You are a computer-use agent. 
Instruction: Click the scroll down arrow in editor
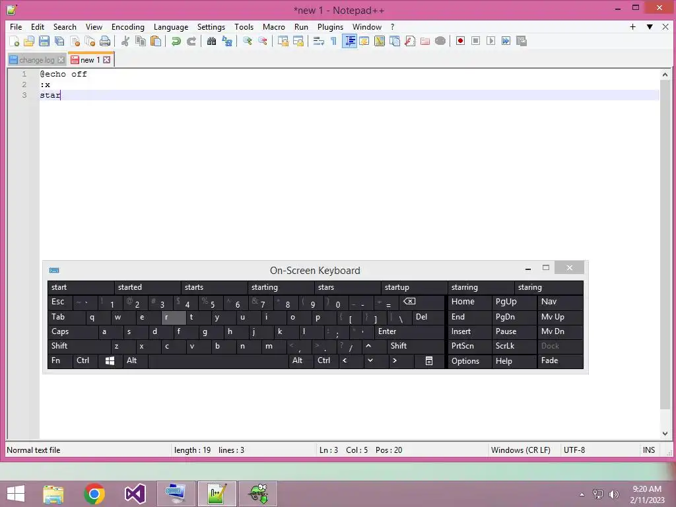665,434
